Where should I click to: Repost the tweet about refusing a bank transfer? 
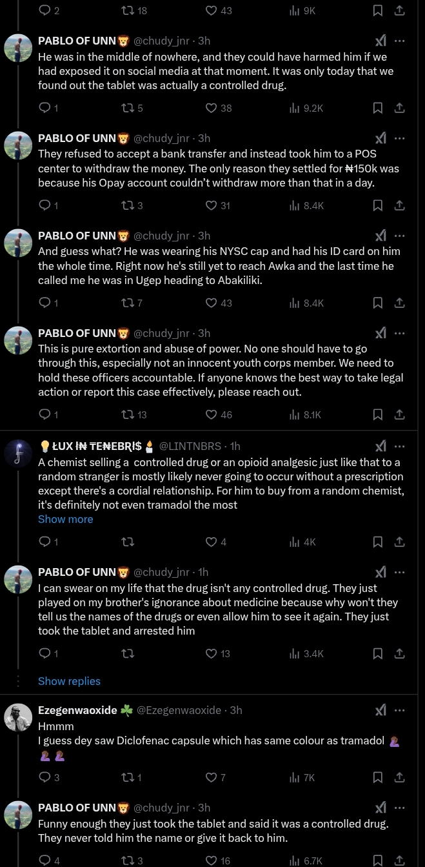pos(127,205)
